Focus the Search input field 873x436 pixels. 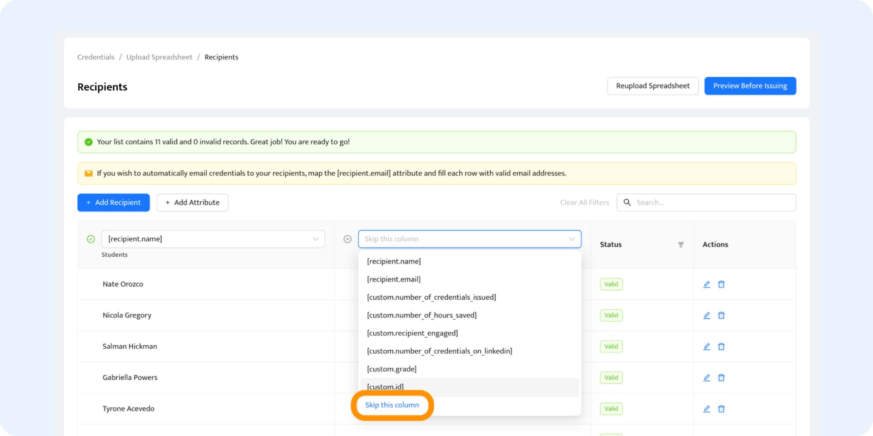pos(712,203)
